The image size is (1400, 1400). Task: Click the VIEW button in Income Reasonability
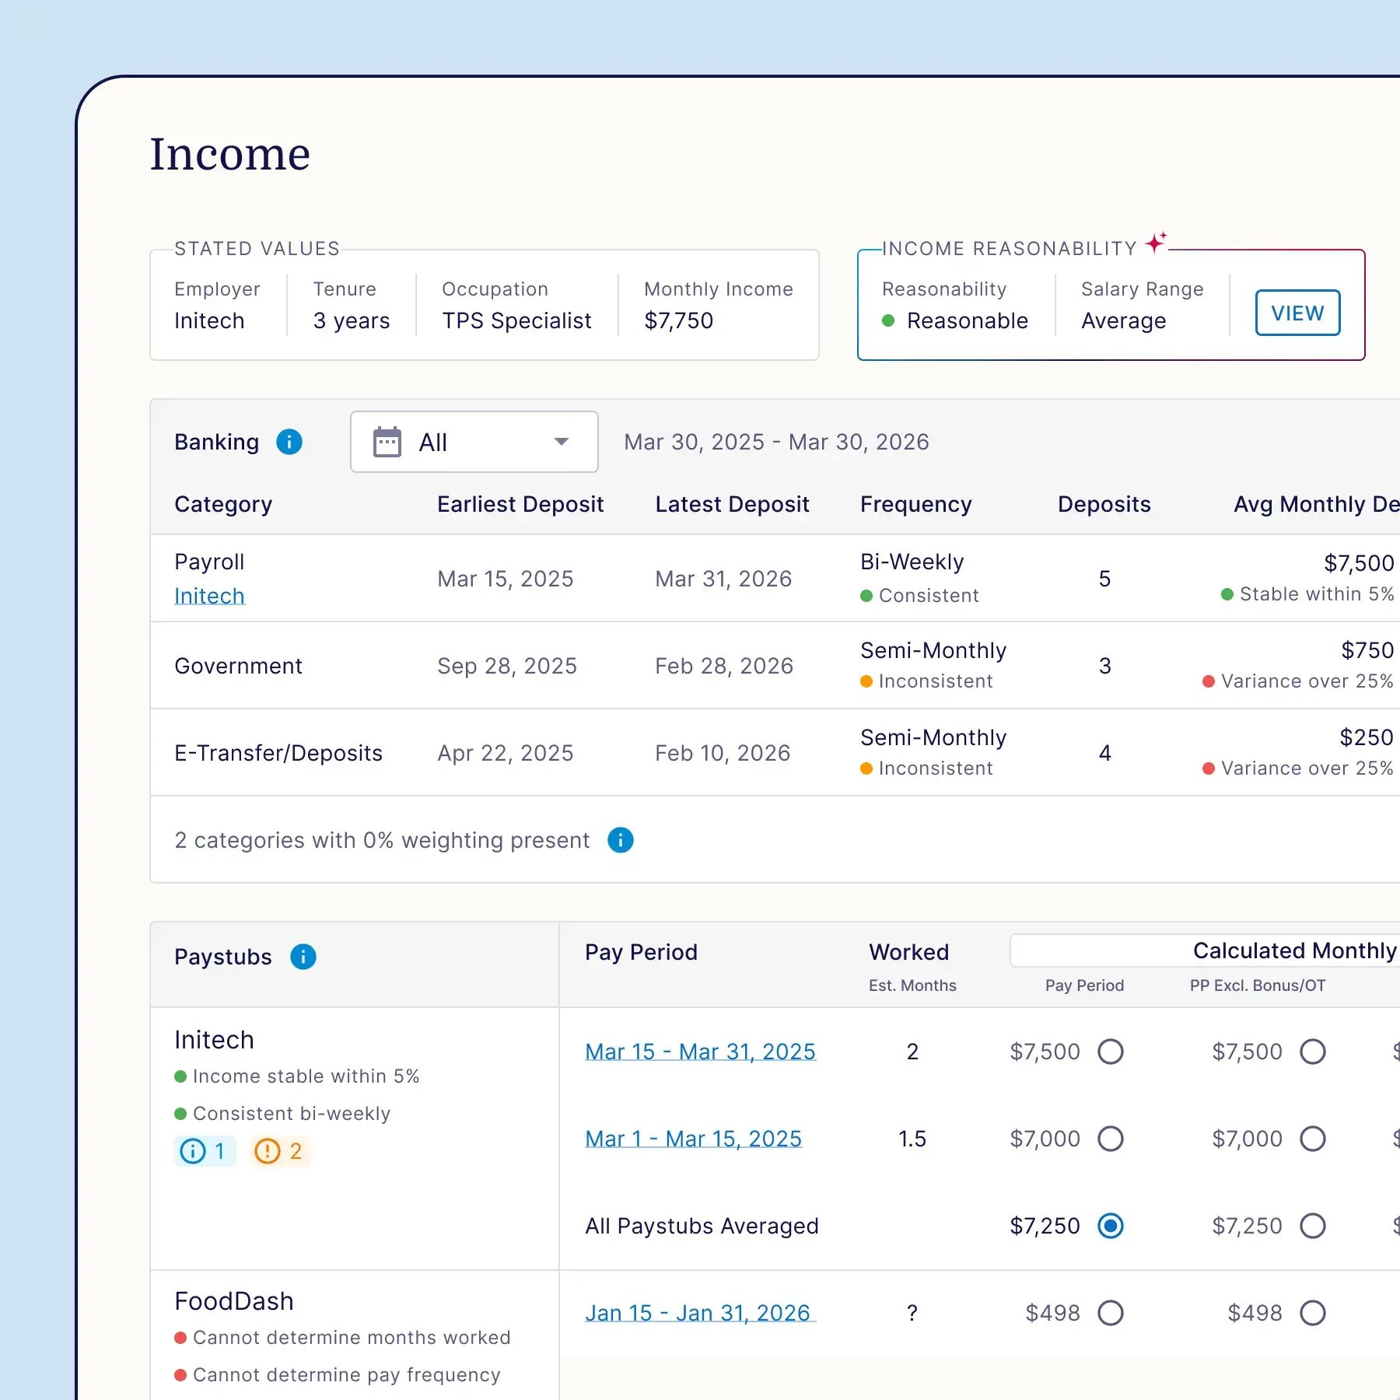1296,313
